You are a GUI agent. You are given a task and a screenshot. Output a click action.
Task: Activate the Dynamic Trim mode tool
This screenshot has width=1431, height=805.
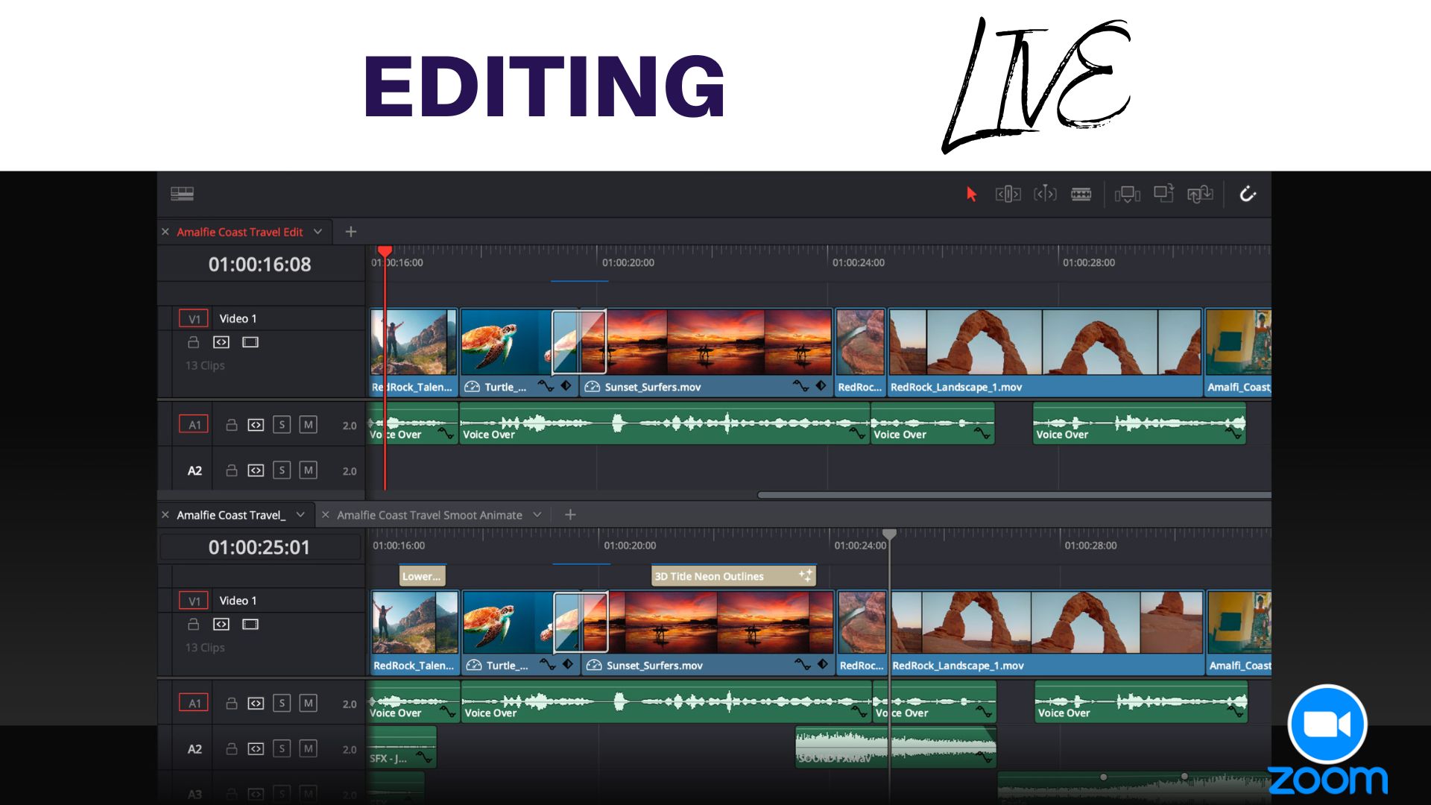1045,195
